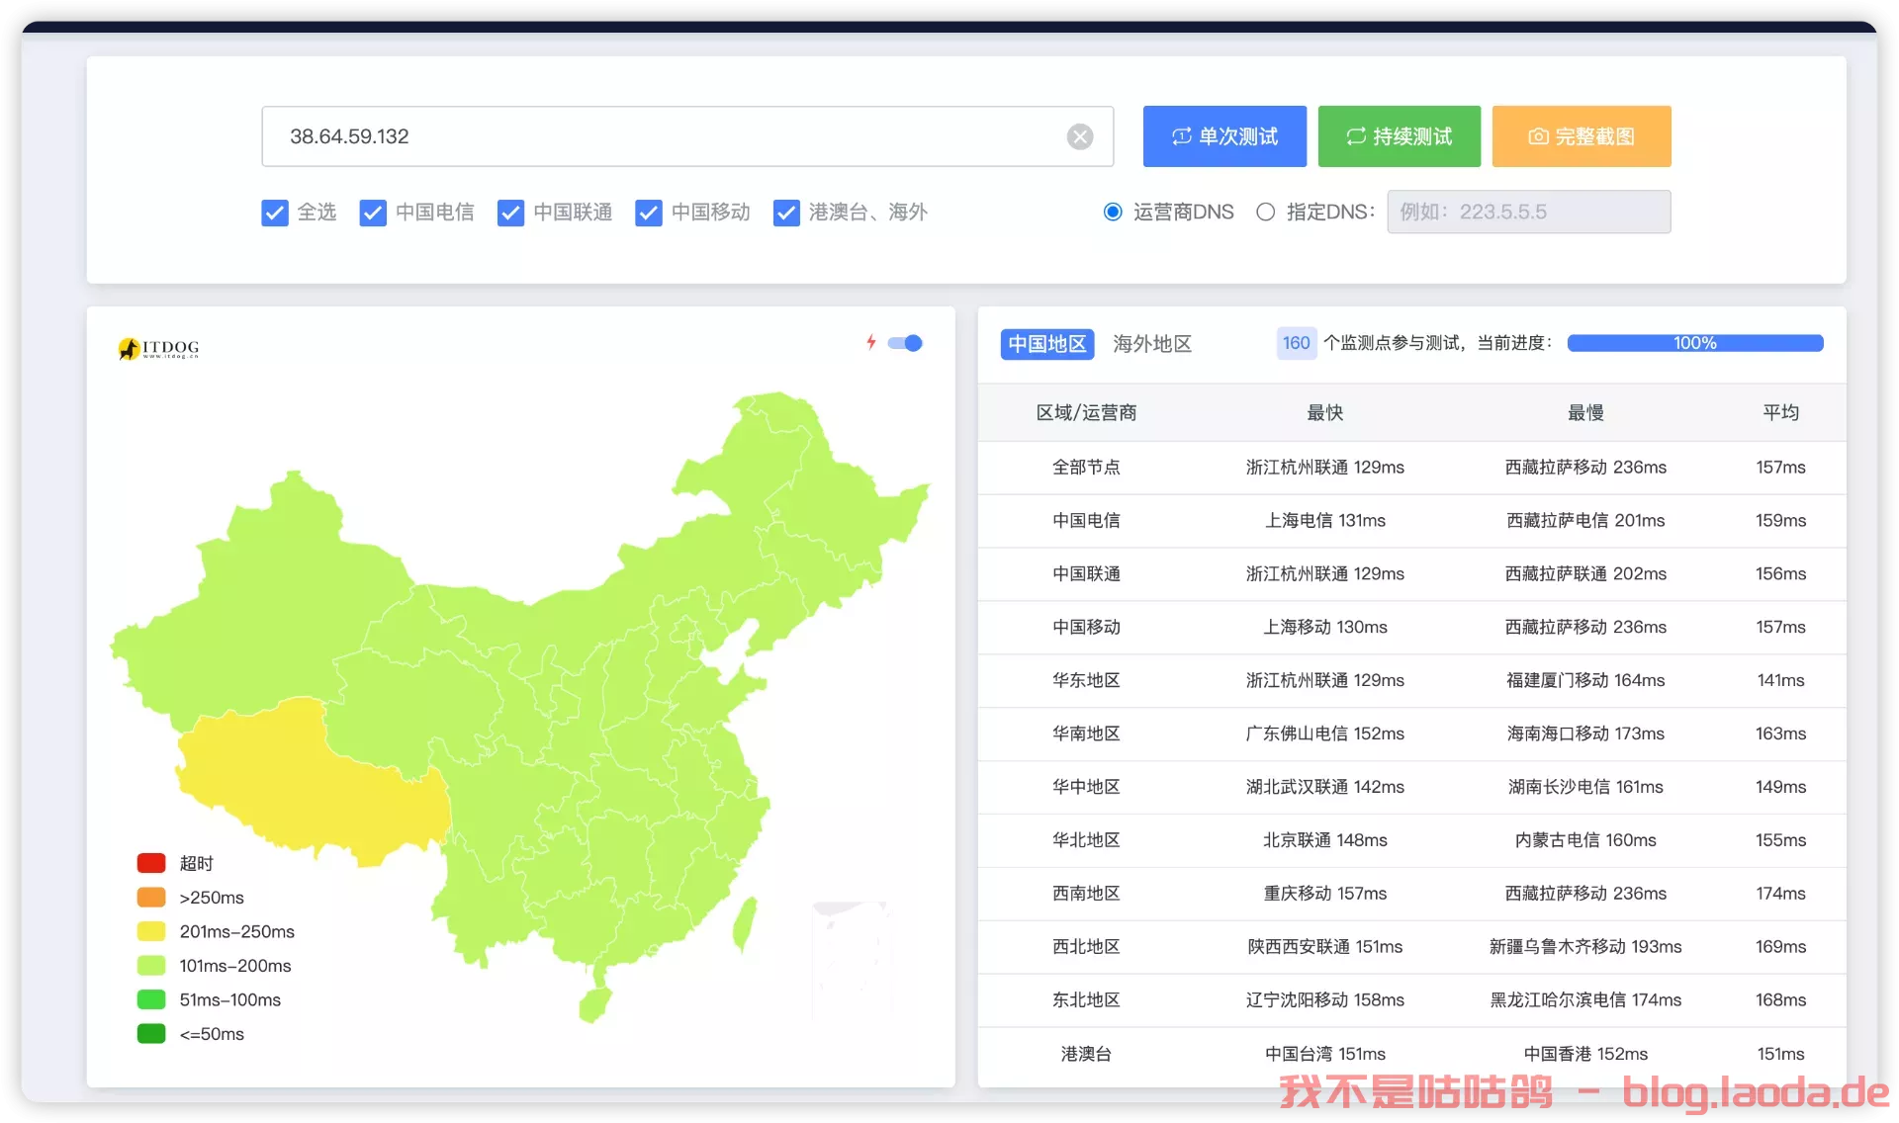Switch to the 海外地区 tab

coord(1151,344)
